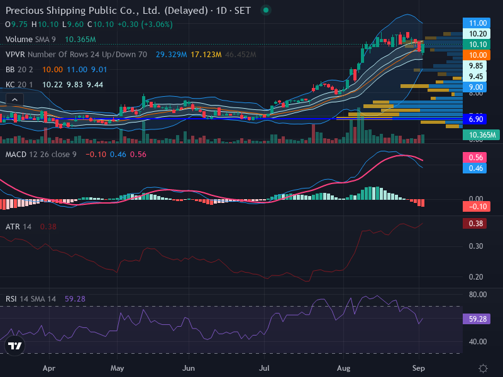Viewport: 503px width, 377px height.
Task: Click the 11.00 upper band price label
Action: pyautogui.click(x=477, y=23)
